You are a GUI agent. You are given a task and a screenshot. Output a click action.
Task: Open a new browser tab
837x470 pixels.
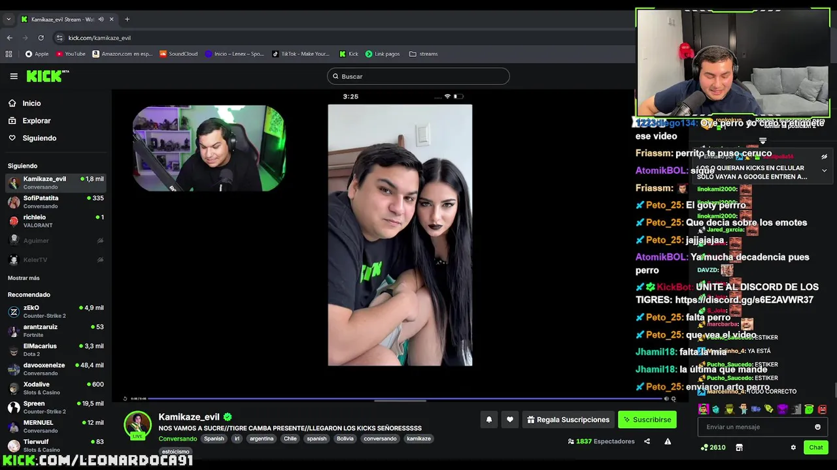tap(127, 20)
